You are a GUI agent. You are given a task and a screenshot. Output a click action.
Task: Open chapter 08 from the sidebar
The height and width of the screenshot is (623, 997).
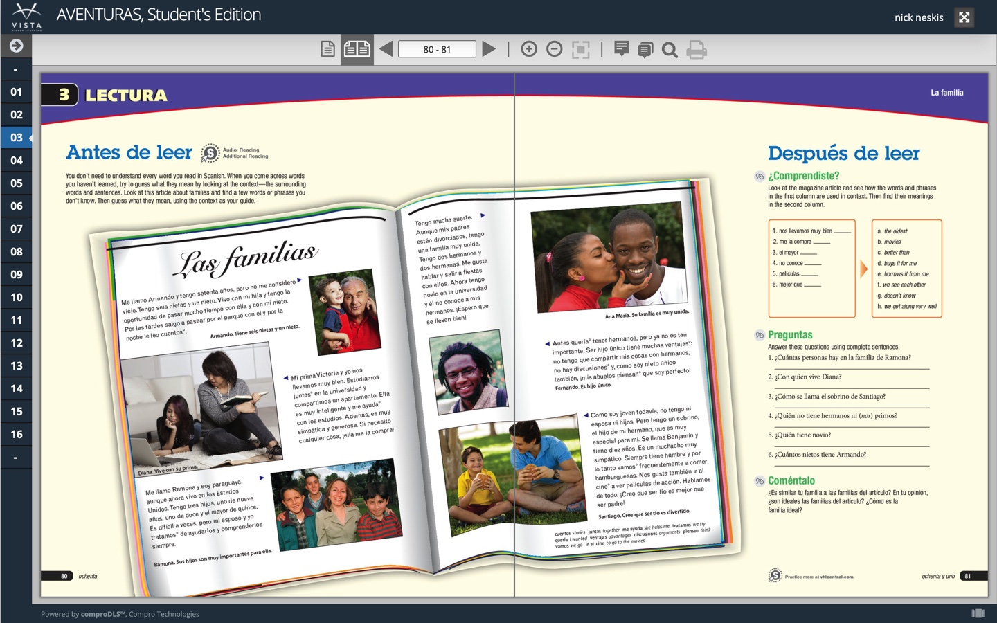pos(17,252)
